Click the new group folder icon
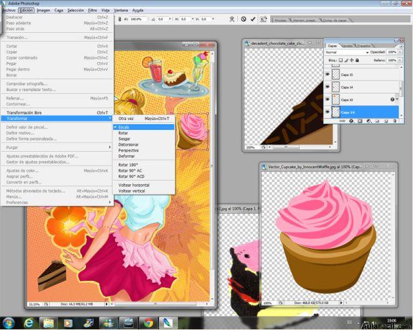This screenshot has width=413, height=330. pyautogui.click(x=377, y=121)
